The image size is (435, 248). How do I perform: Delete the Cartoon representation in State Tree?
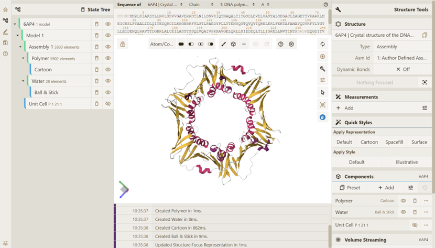tap(96, 70)
